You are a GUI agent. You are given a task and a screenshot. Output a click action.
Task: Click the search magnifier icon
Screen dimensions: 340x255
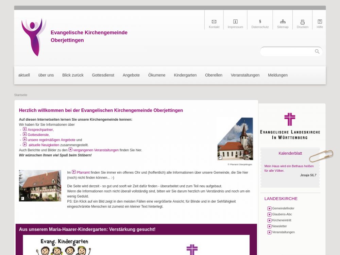(x=317, y=51)
